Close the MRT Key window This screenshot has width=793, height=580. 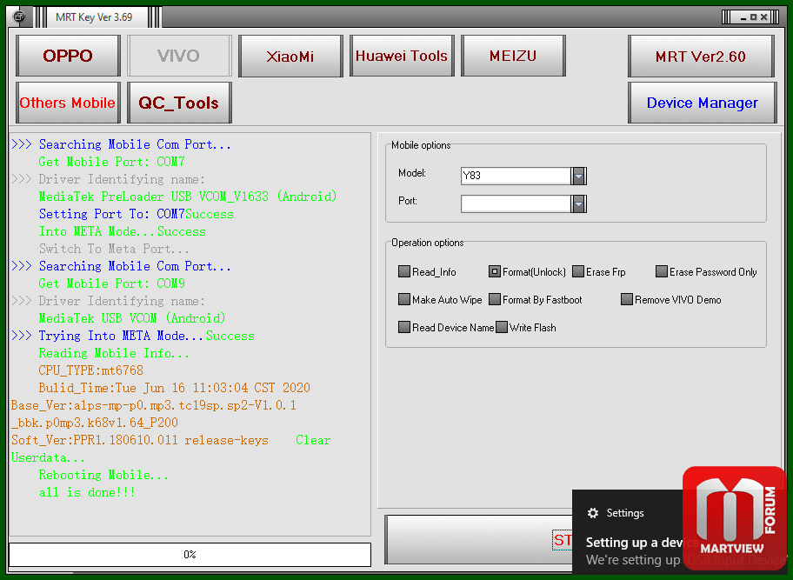coord(764,17)
